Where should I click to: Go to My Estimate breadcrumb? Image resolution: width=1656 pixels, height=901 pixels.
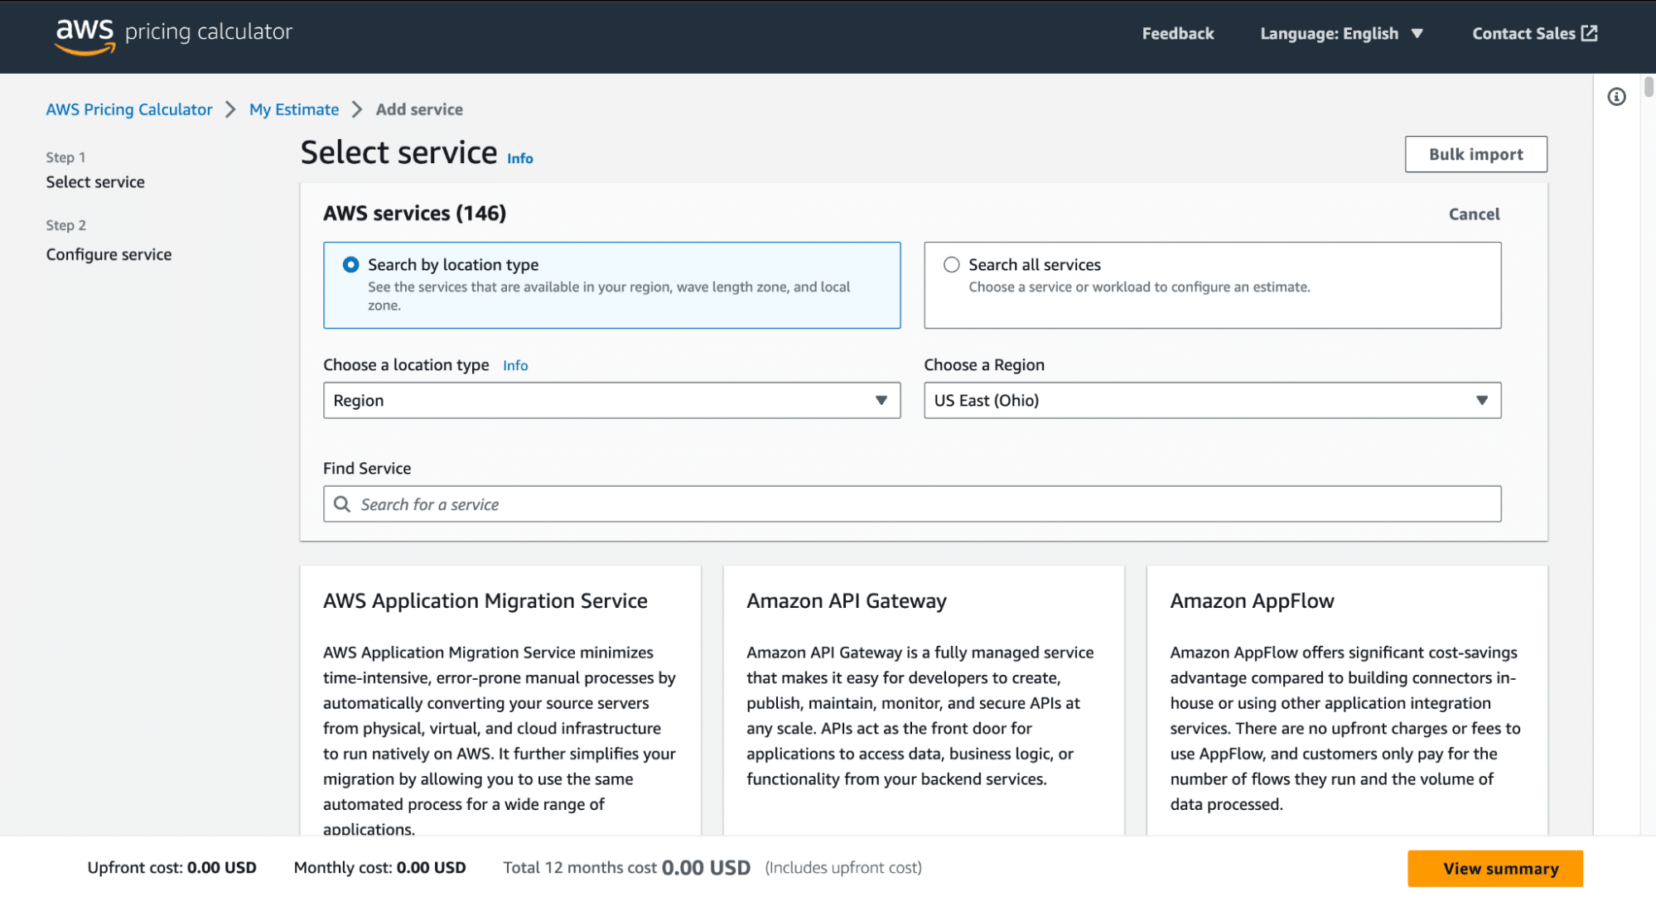(x=294, y=109)
